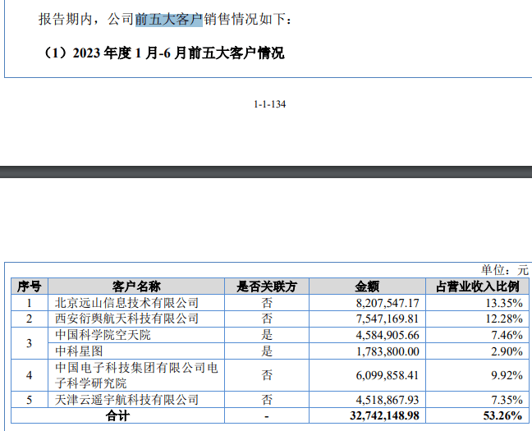Click the percentage 12.28%
Screen dimensions: 532x431
click(x=504, y=319)
